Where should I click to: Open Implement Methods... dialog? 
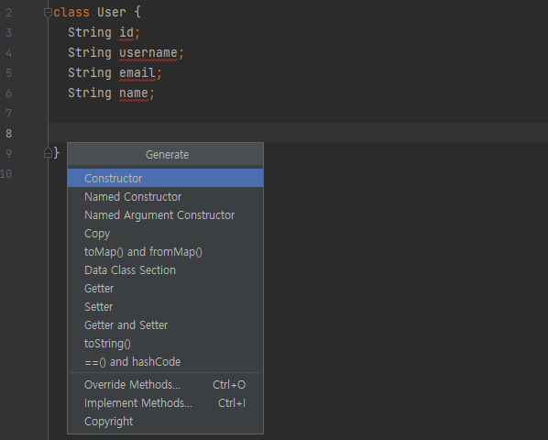pyautogui.click(x=165, y=403)
